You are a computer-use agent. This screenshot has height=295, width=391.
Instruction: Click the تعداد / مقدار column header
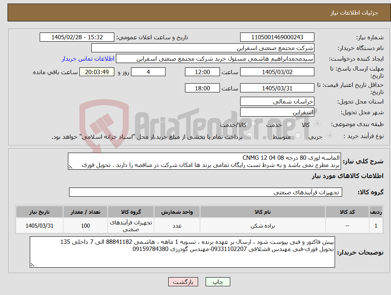pos(85,212)
